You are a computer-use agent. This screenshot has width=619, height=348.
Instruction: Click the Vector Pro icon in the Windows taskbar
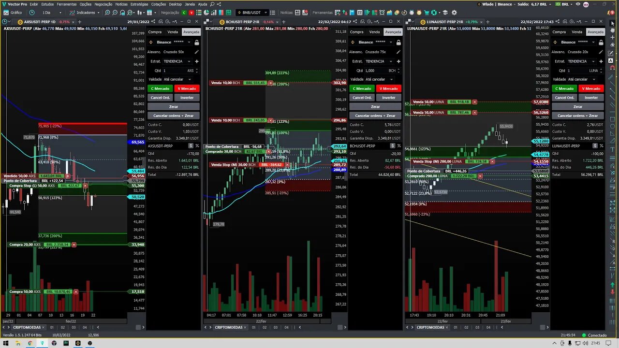click(42, 343)
